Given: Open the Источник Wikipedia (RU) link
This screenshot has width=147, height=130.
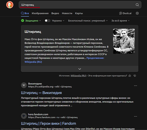Looking at the screenshot, I should coord(78,76).
